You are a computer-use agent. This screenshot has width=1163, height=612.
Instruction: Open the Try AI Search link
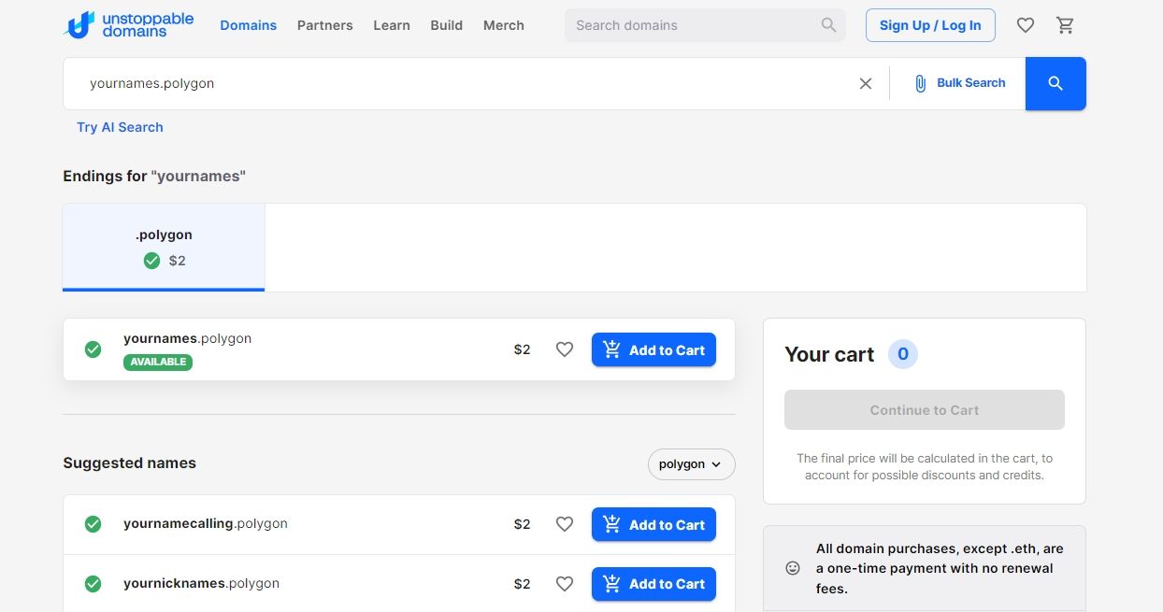[120, 127]
